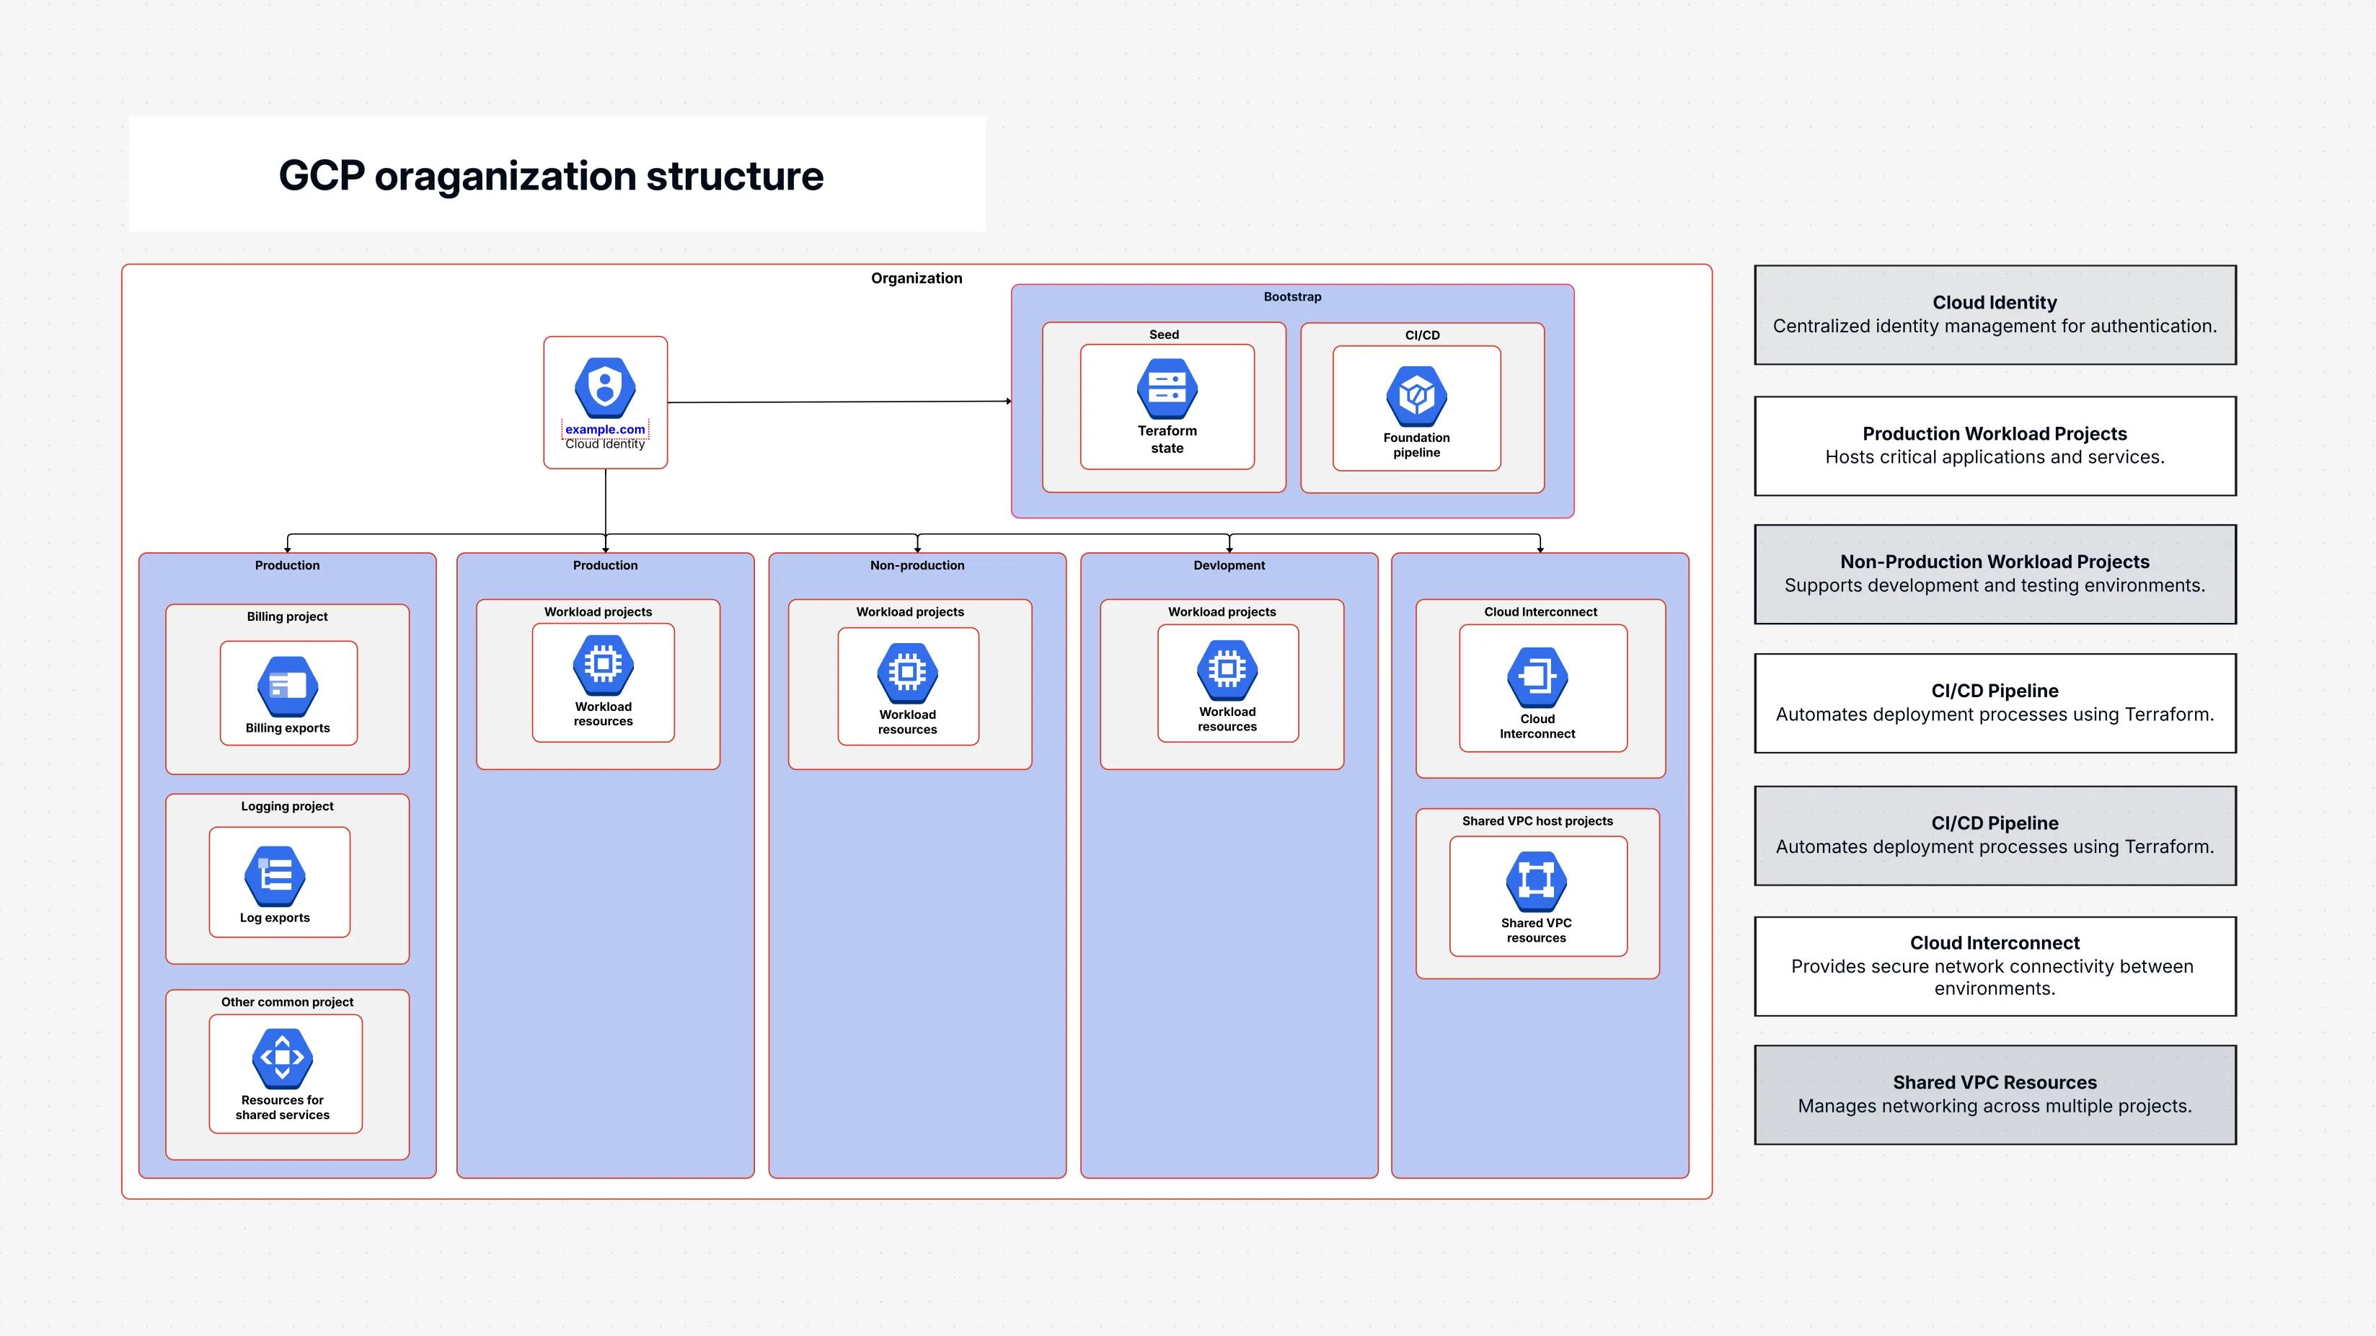Select Non-Production Workload Projects legend box
Viewport: 2376px width, 1336px height.
(1994, 573)
